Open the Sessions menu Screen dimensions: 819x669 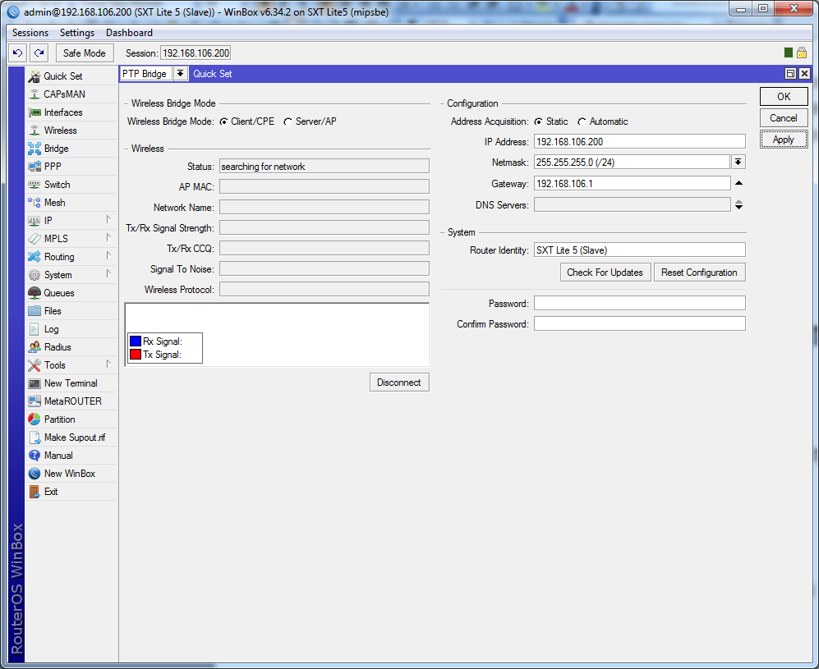[30, 33]
